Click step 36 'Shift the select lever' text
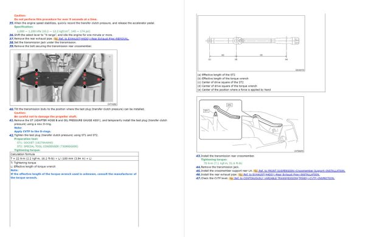This screenshot has width=365, height=237. point(63,35)
